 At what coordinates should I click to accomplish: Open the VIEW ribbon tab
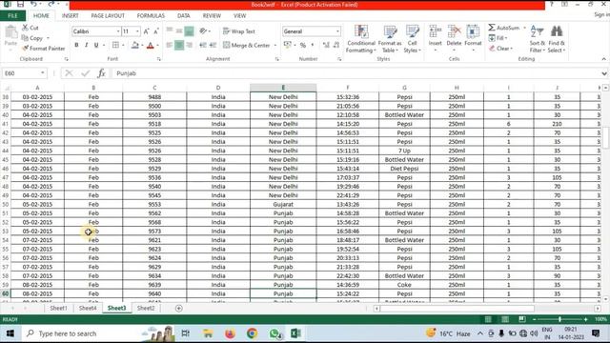pyautogui.click(x=239, y=15)
